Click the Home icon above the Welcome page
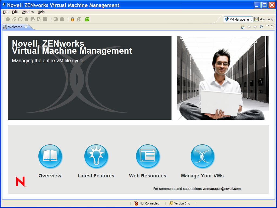The image size is (277, 208). (243, 27)
